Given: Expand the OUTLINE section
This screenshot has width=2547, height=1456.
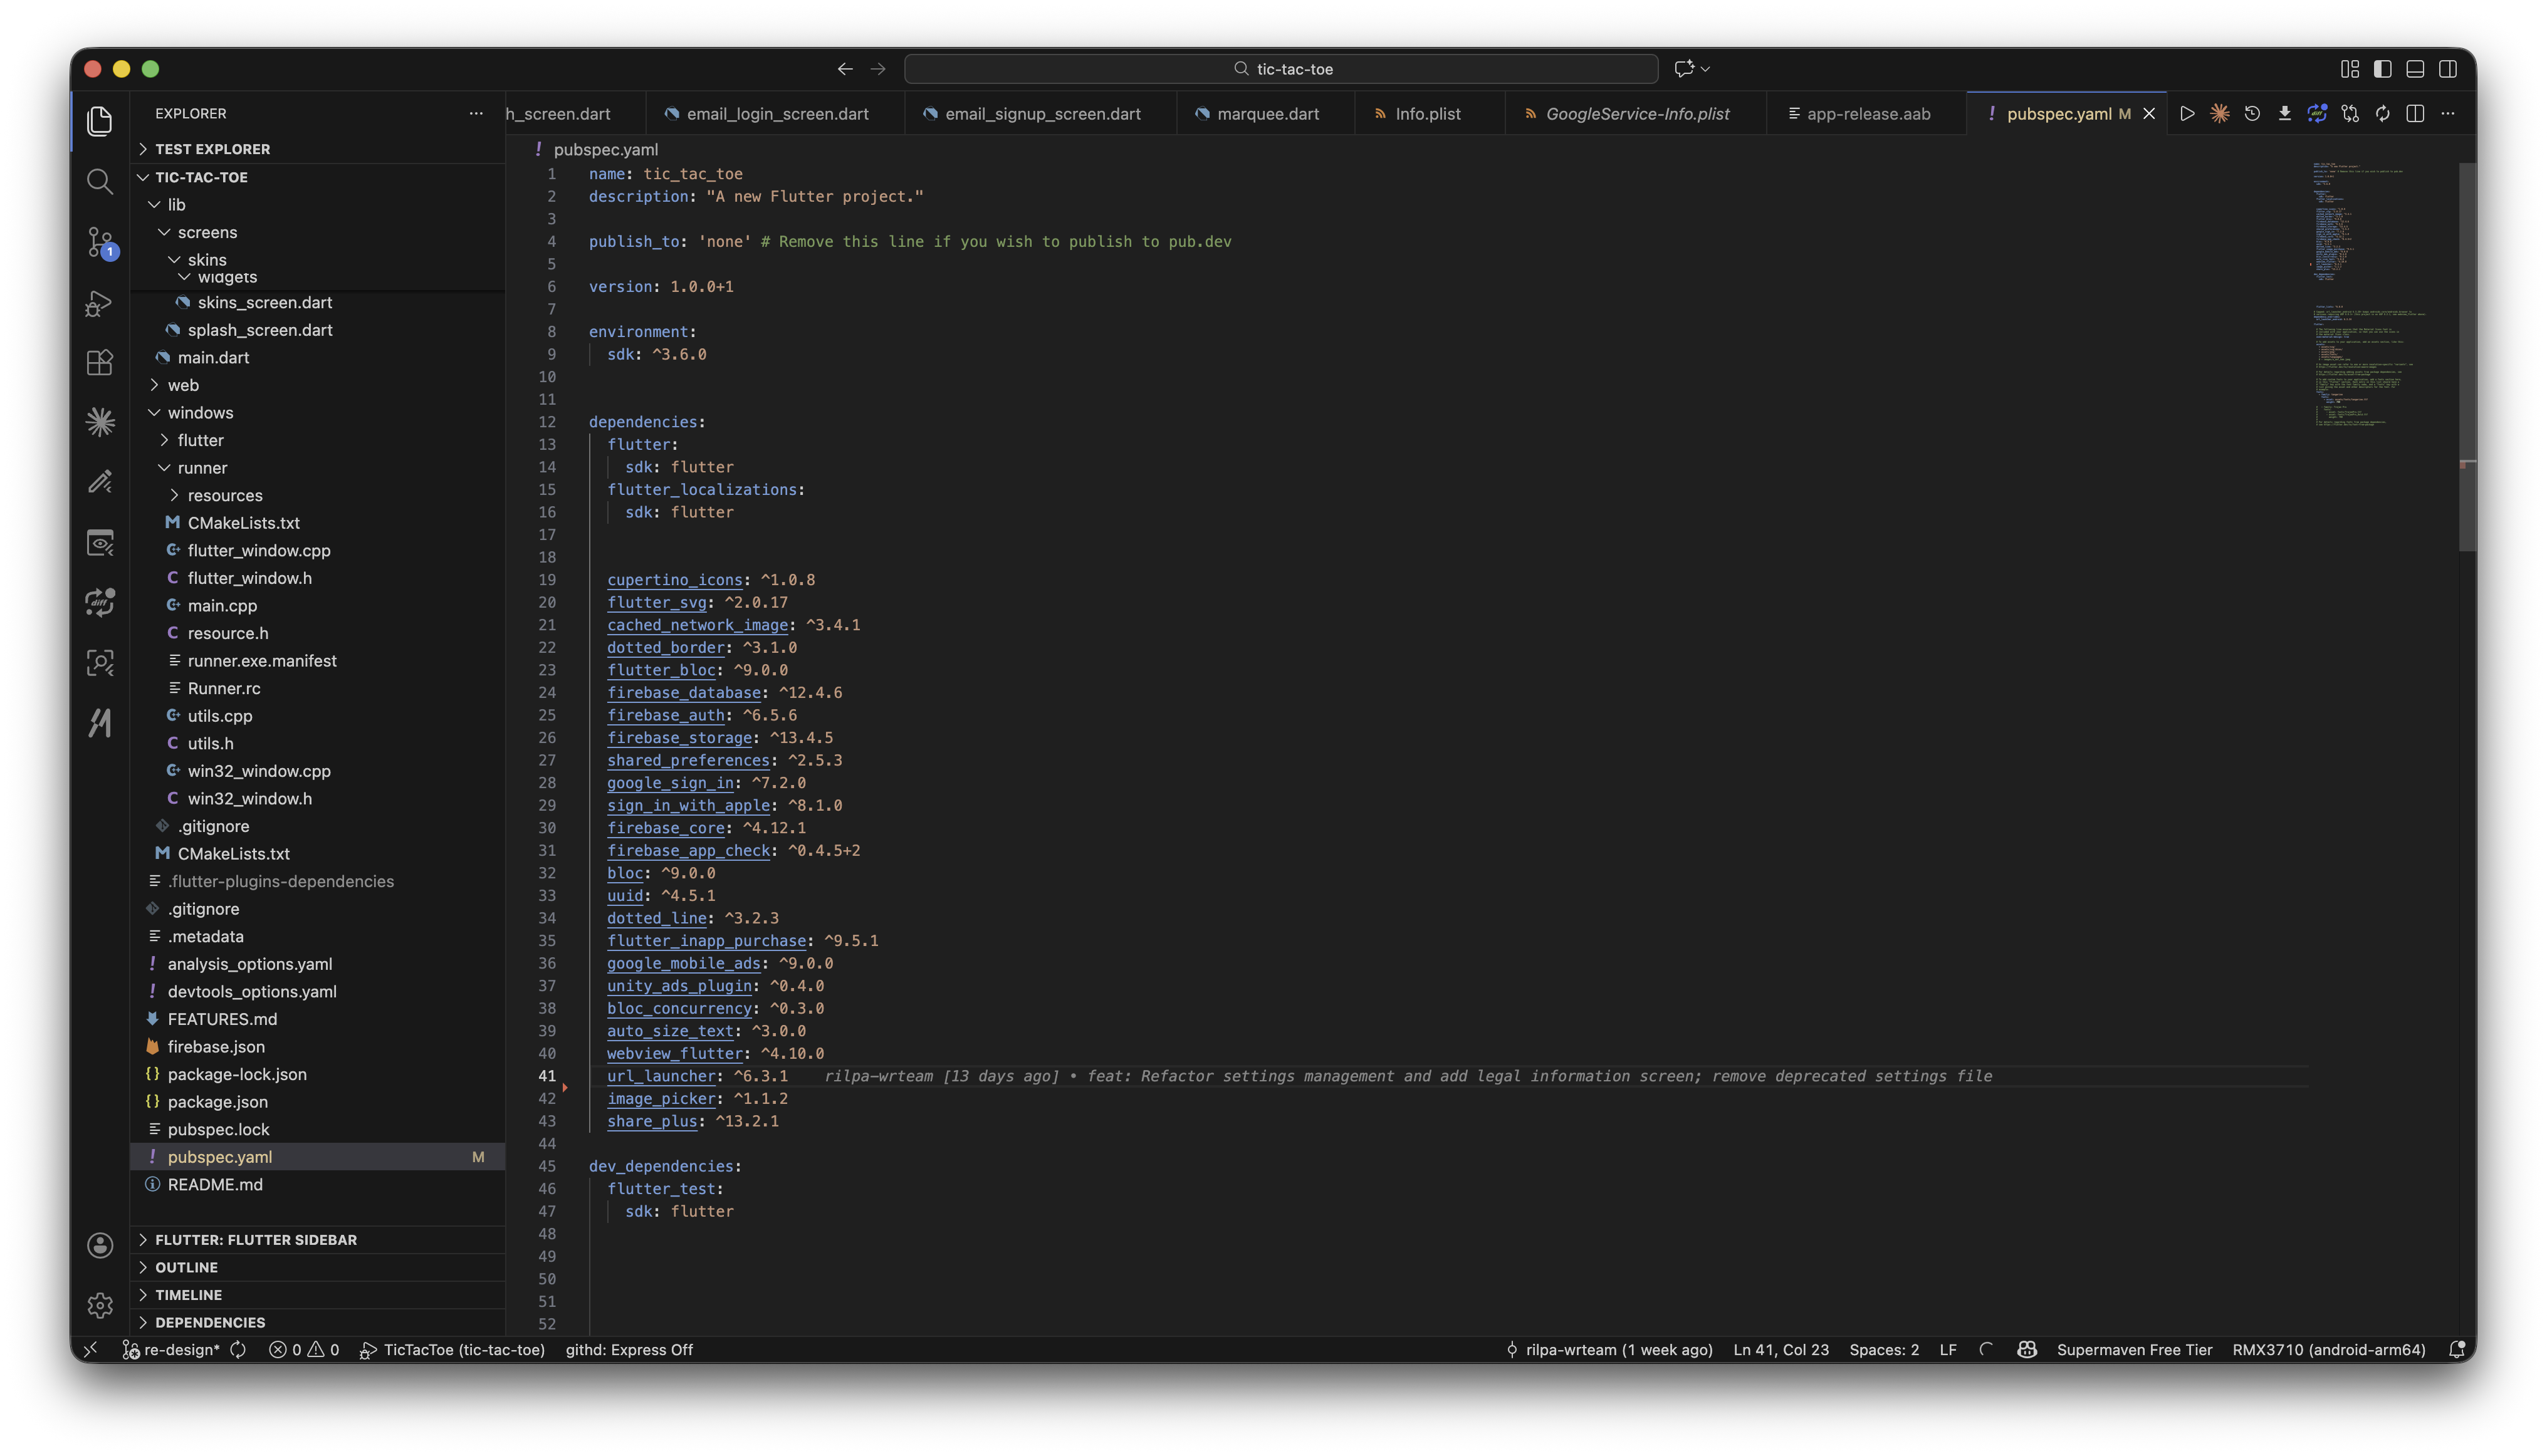Looking at the screenshot, I should pyautogui.click(x=317, y=1267).
